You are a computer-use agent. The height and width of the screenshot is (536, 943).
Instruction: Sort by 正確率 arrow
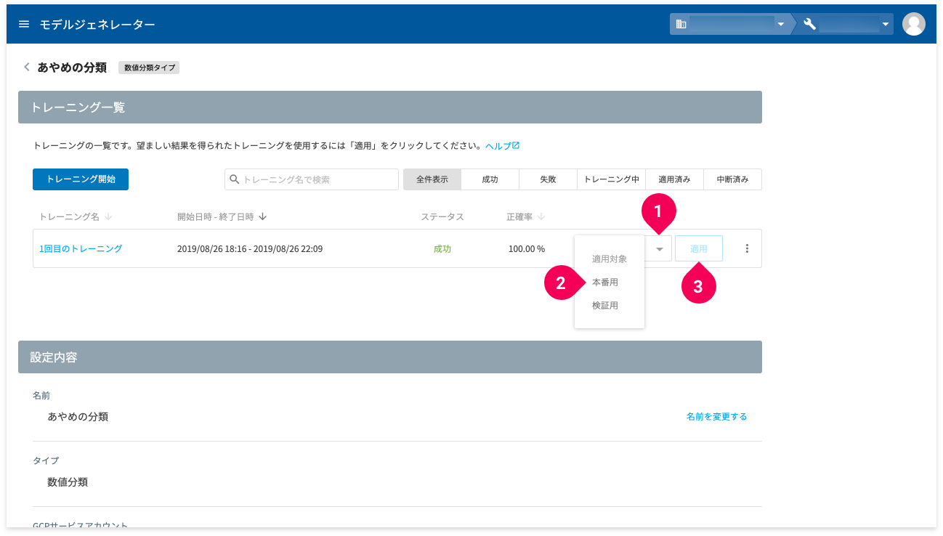click(541, 216)
